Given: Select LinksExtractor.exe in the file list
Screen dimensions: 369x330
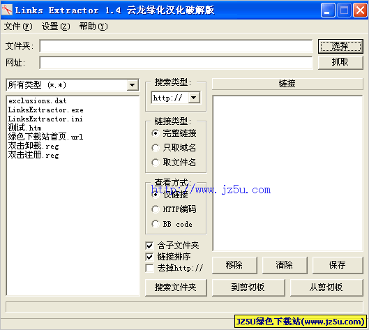Looking at the screenshot, I should click(45, 110).
